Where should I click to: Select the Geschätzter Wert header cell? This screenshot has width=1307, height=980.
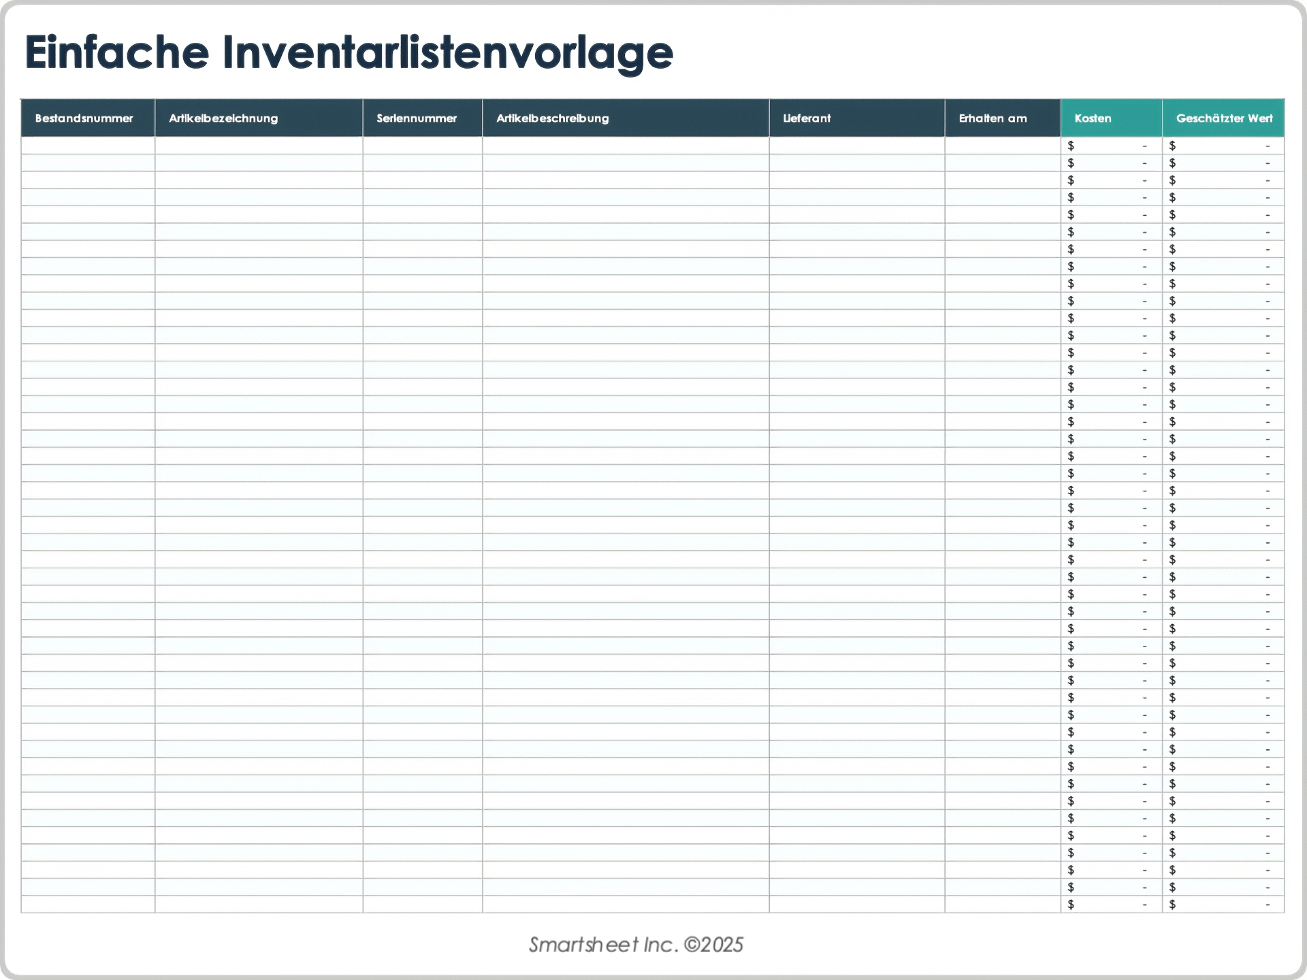[1223, 118]
